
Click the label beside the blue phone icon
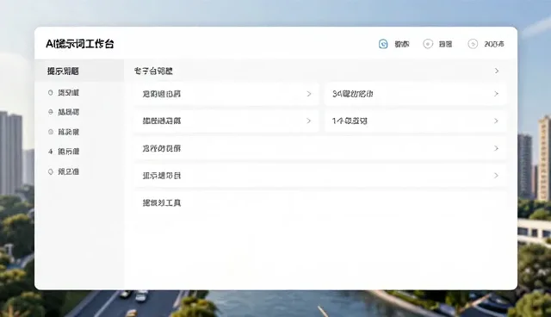pyautogui.click(x=402, y=44)
